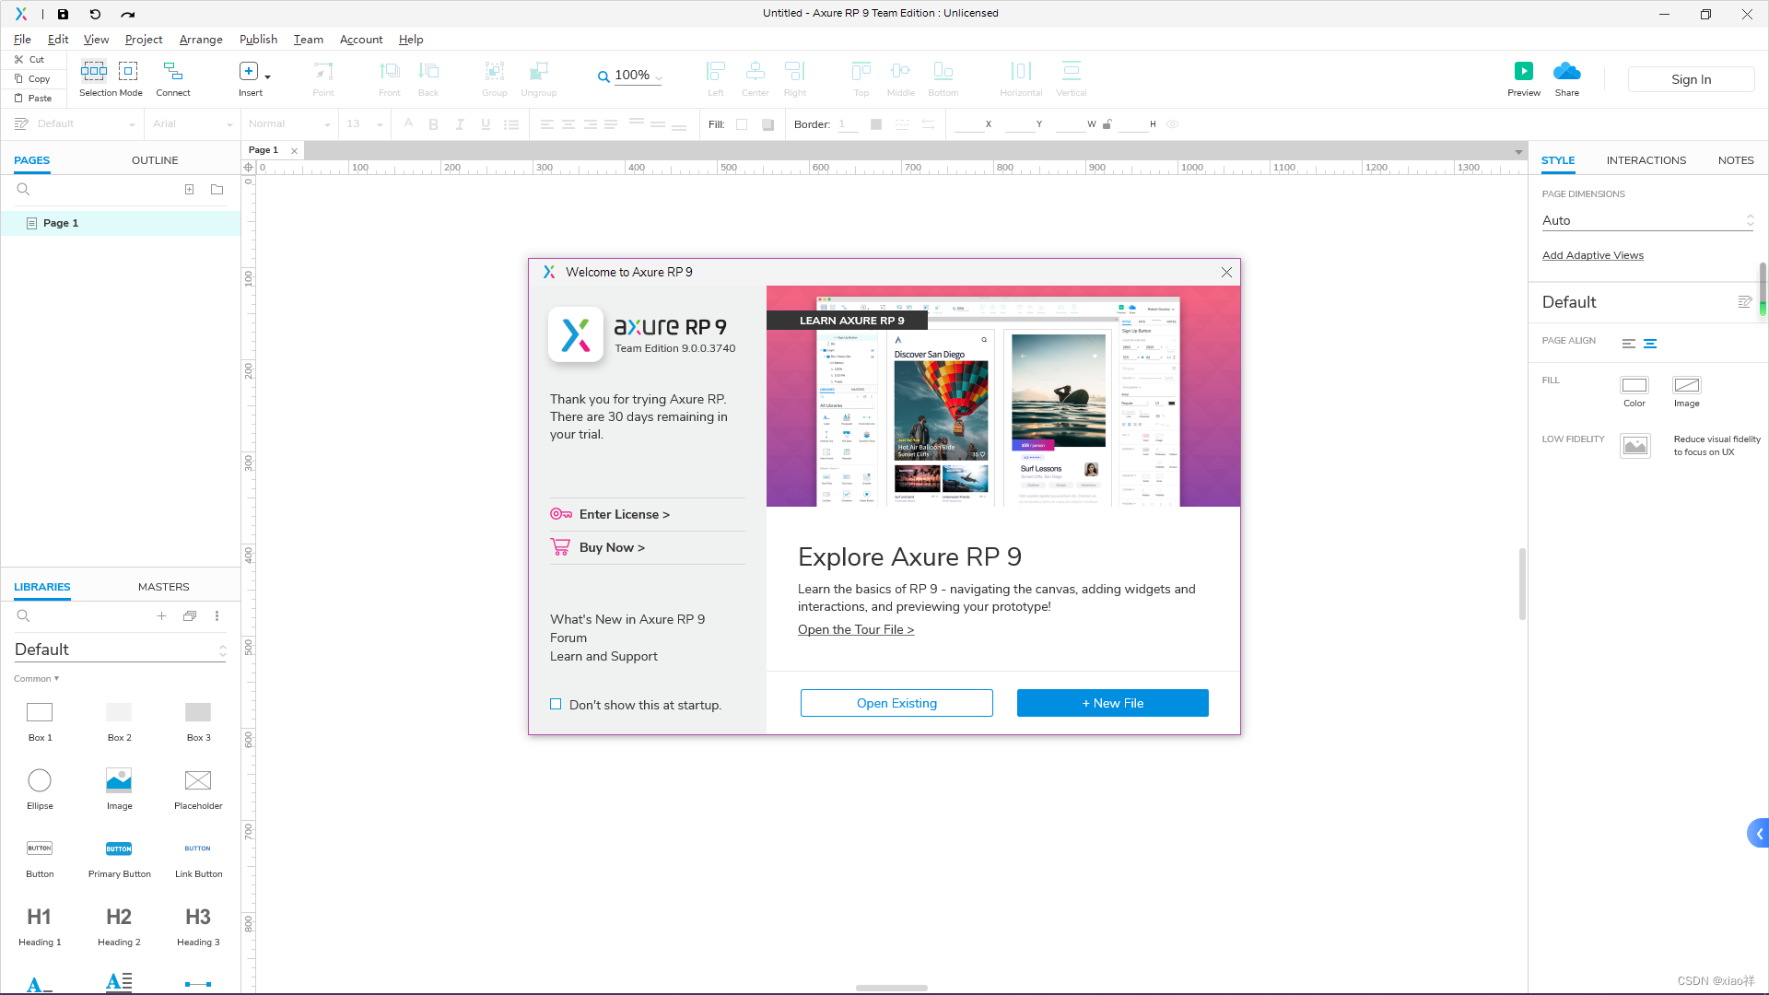The image size is (1769, 995).
Task: Click the Insert plus icon
Action: pos(249,71)
